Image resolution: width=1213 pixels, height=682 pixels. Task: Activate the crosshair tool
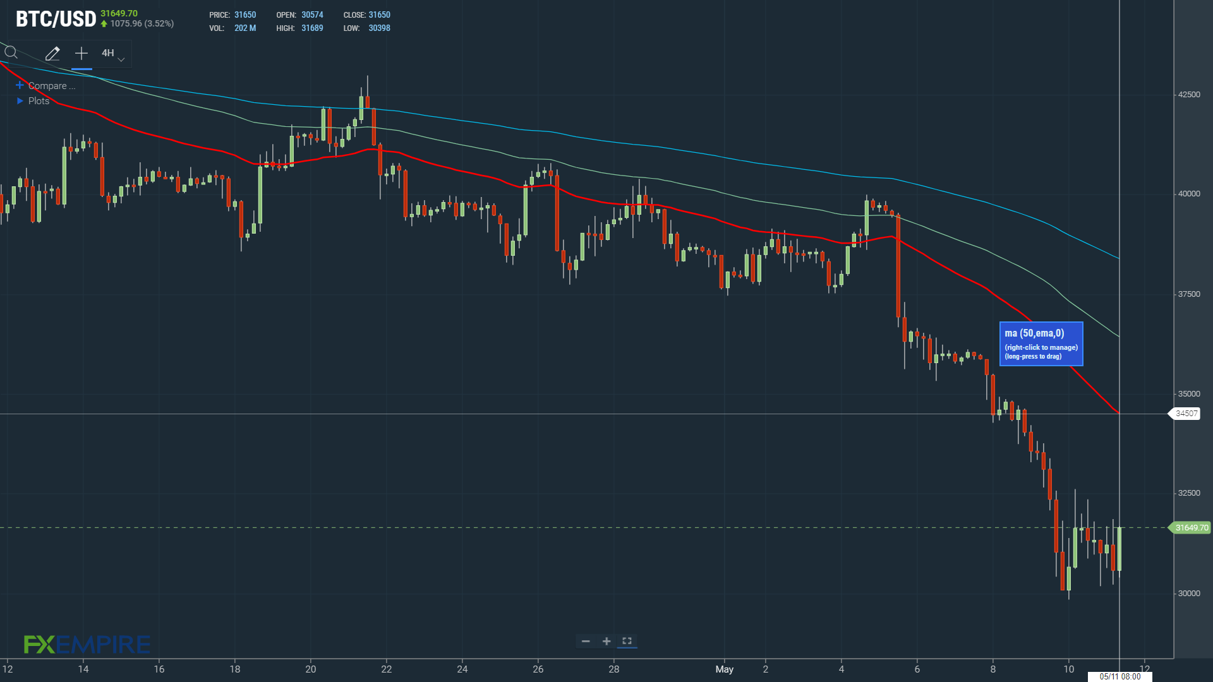coord(81,54)
